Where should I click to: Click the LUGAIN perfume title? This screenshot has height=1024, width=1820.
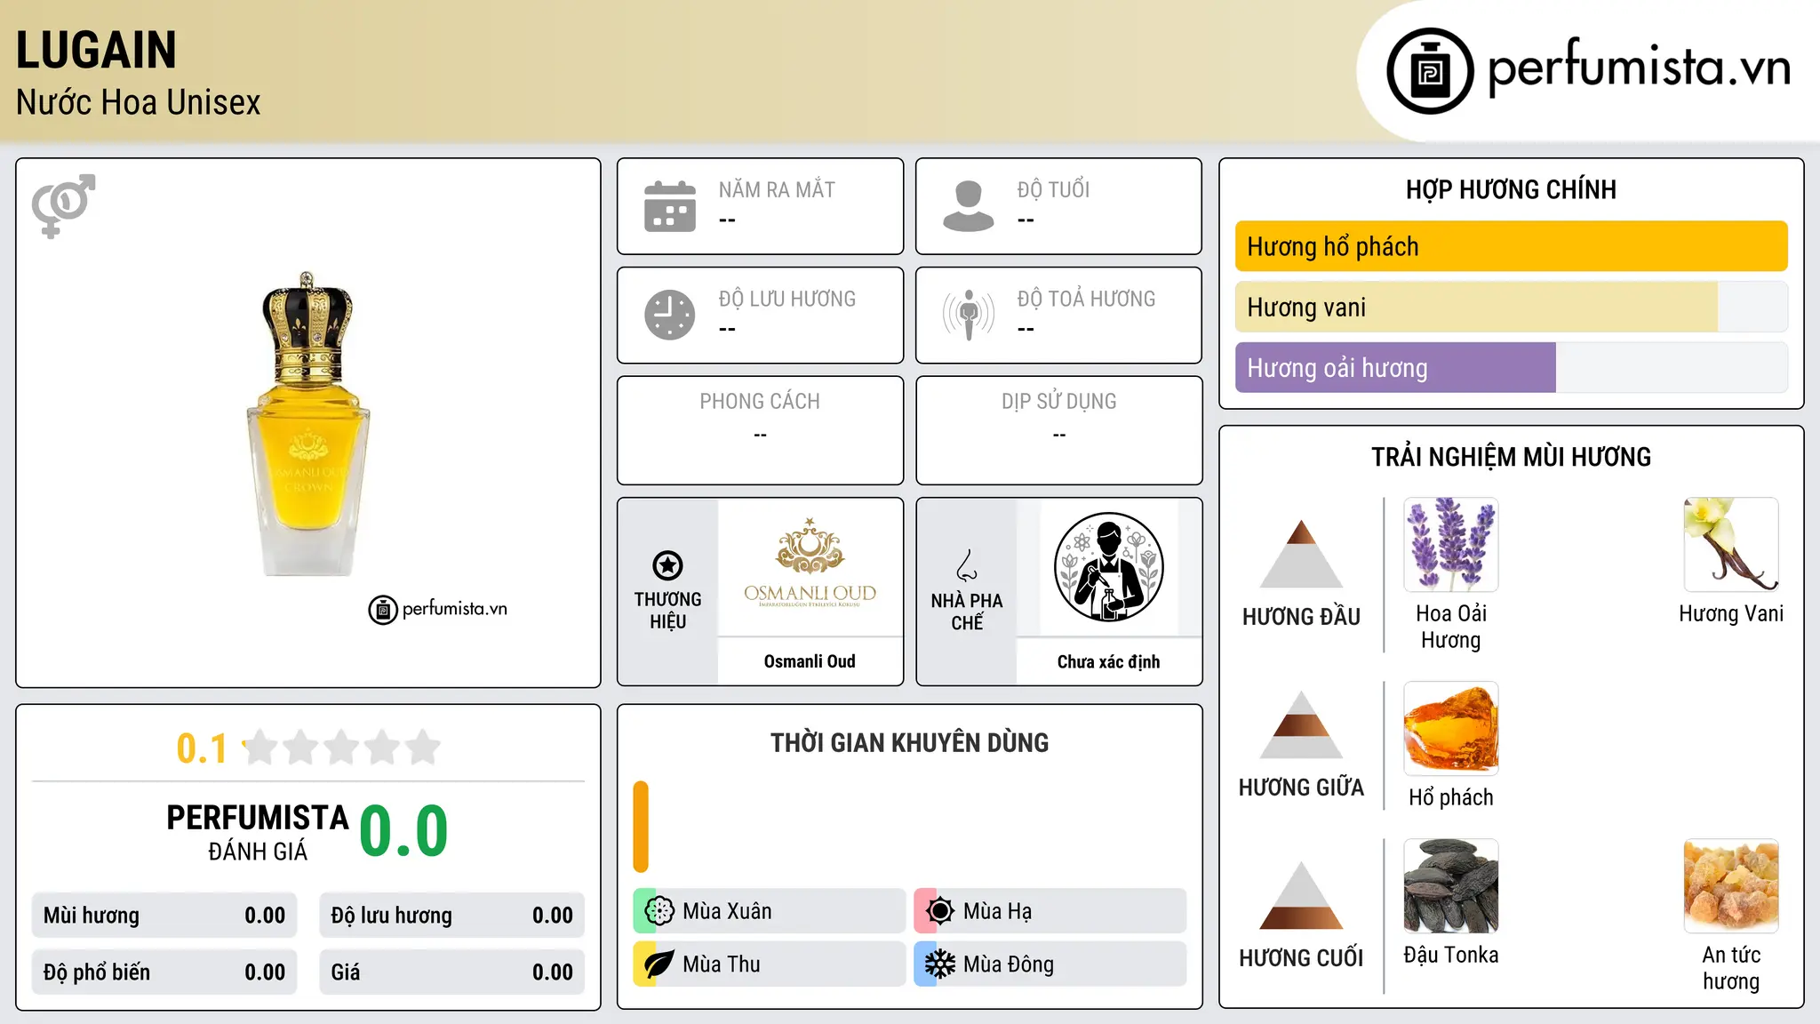tap(96, 50)
